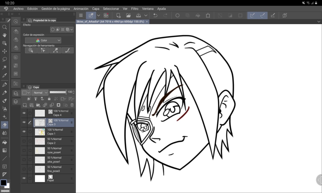Select the Pencil tool

coord(5,93)
